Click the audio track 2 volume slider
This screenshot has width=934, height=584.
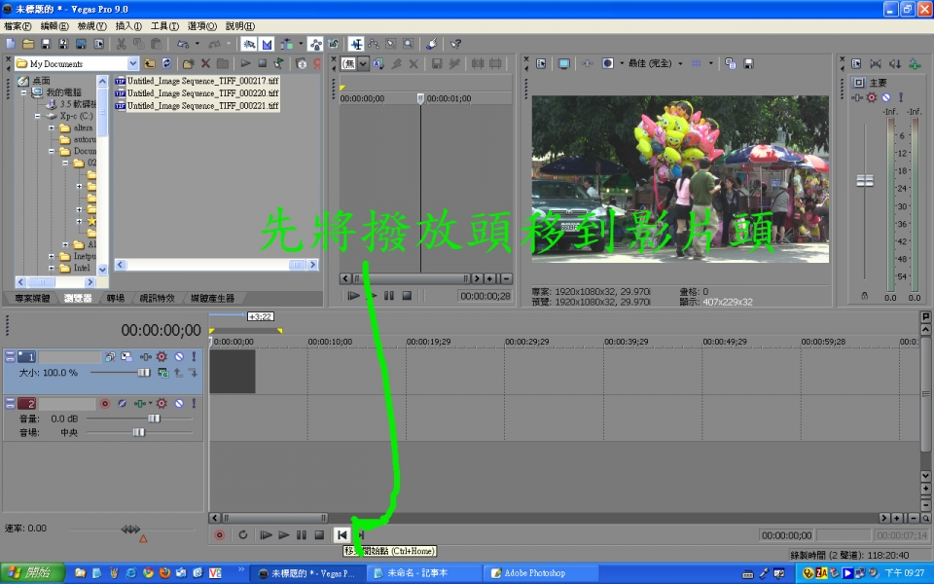153,418
